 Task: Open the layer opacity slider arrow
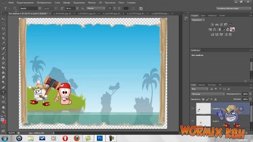click(x=250, y=94)
